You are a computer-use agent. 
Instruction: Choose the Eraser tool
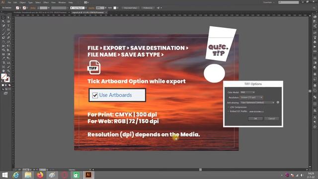pyautogui.click(x=8, y=38)
